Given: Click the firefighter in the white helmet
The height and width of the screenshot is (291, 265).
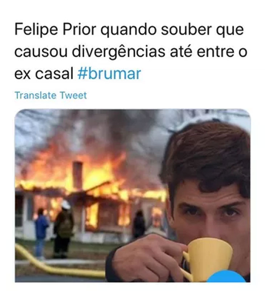Looking at the screenshot, I should click(x=63, y=229).
